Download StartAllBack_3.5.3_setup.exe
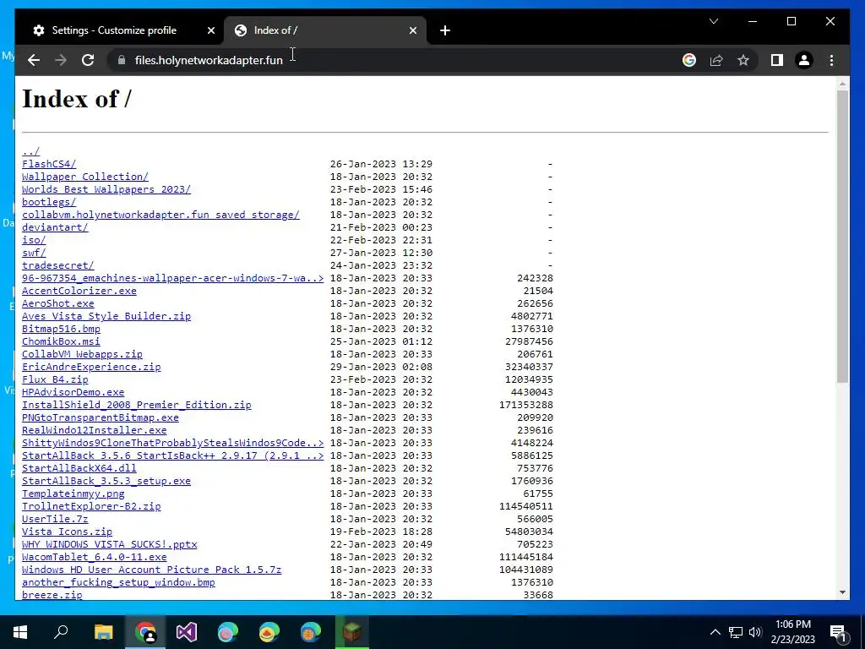Image resolution: width=865 pixels, height=649 pixels. click(106, 481)
